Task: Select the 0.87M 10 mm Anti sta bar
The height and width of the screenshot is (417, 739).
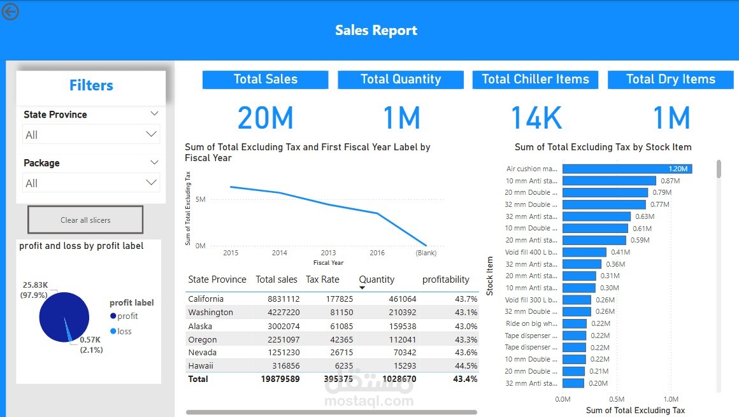Action: click(610, 180)
